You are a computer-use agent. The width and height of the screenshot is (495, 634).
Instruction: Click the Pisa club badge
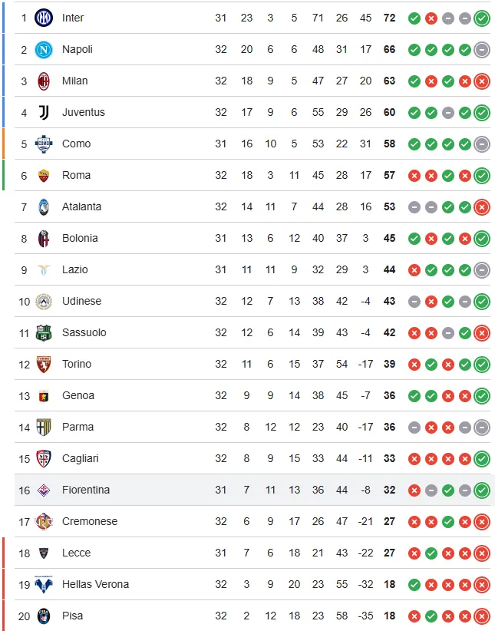tap(44, 615)
